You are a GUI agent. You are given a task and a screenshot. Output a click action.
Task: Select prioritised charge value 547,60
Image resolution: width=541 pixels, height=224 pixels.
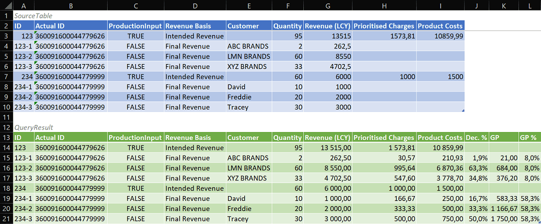click(x=384, y=178)
